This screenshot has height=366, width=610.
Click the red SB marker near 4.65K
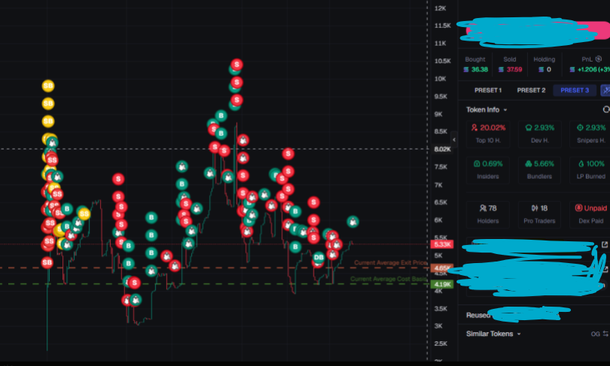point(47,262)
